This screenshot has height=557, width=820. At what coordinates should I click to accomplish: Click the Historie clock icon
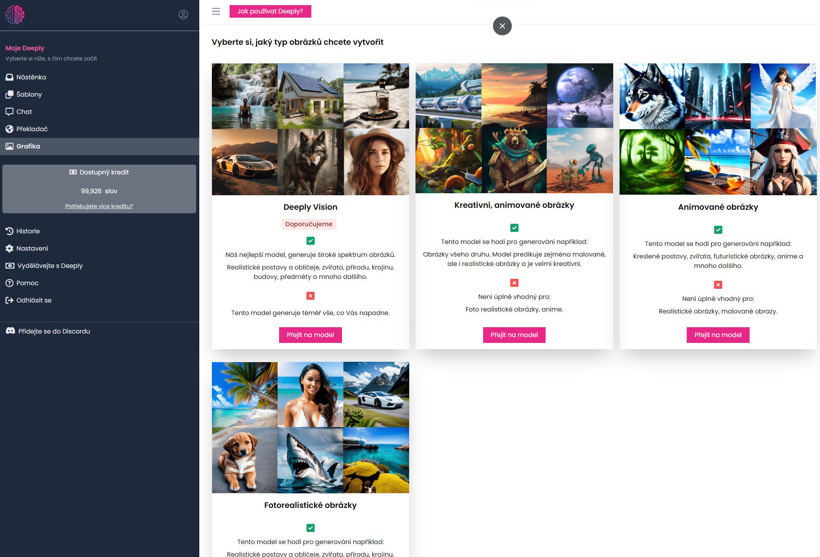[x=9, y=231]
